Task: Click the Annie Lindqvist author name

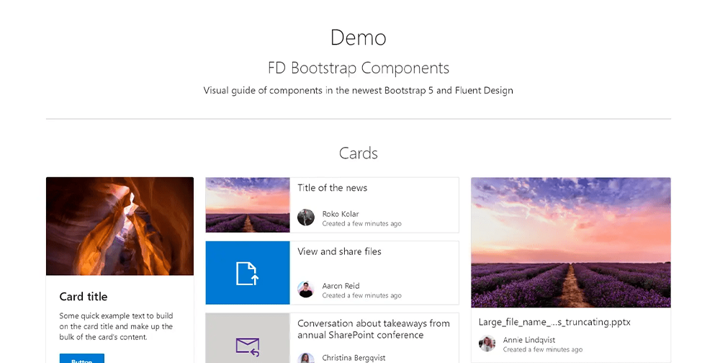Action: coord(529,340)
